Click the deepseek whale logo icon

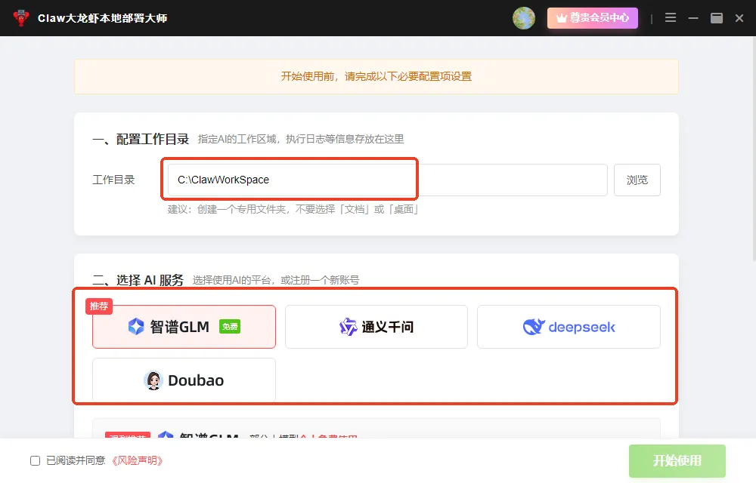click(x=534, y=327)
